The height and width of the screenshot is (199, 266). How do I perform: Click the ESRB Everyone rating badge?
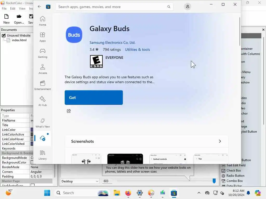(96, 61)
